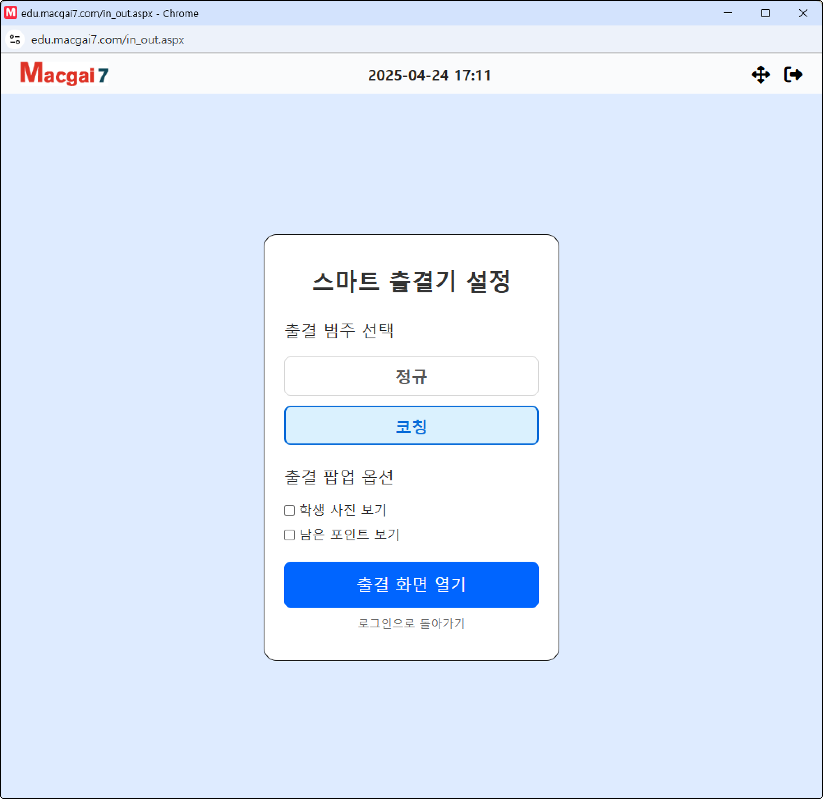Maximize the Chrome window
823x799 pixels.
(765, 13)
